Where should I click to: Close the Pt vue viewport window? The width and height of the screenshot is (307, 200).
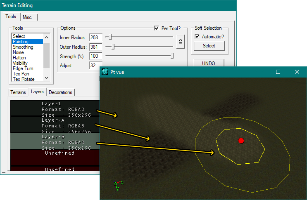tap(297, 72)
